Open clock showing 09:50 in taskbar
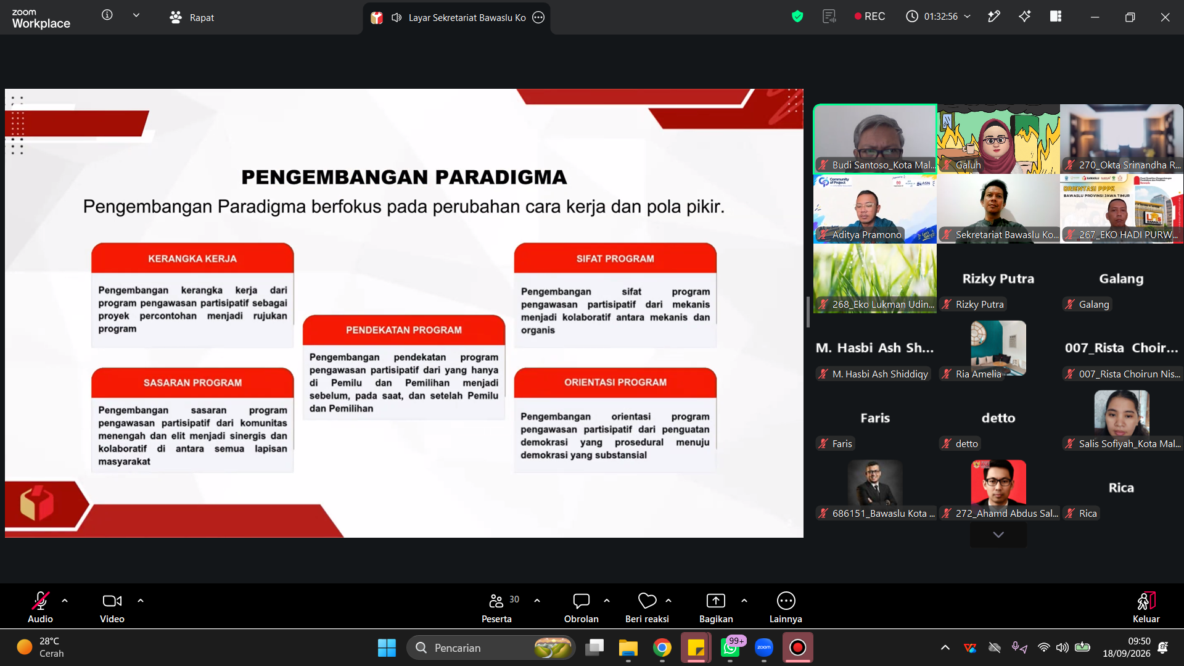Image resolution: width=1184 pixels, height=666 pixels. click(1127, 647)
